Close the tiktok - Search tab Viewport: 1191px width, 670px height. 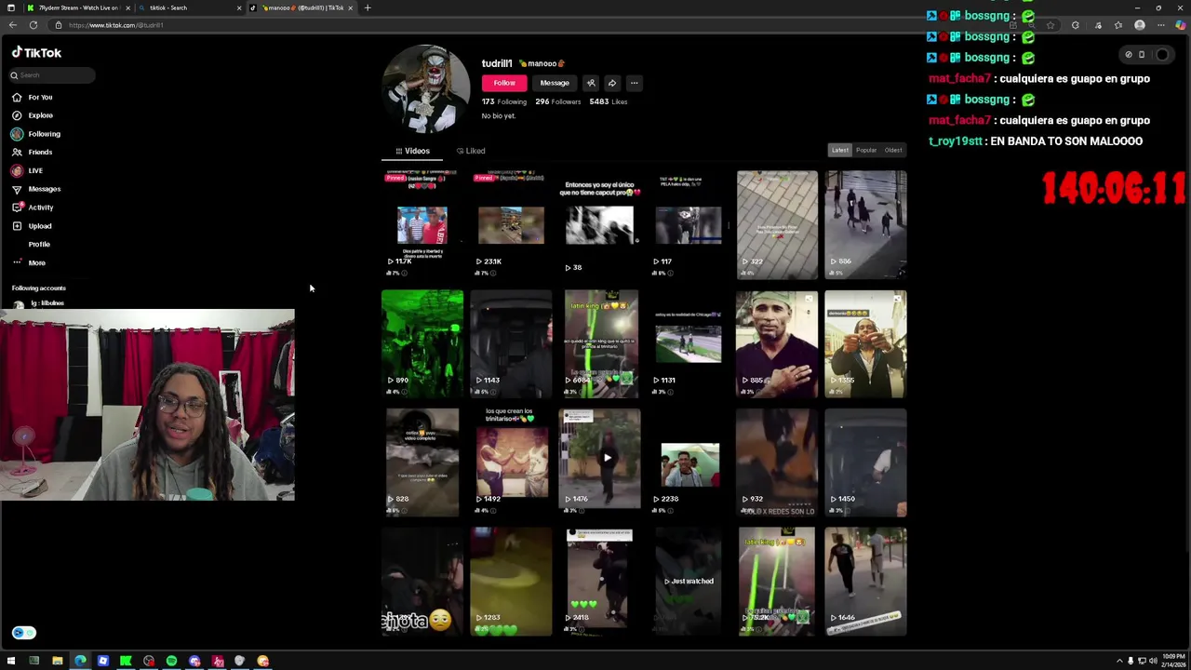click(239, 7)
